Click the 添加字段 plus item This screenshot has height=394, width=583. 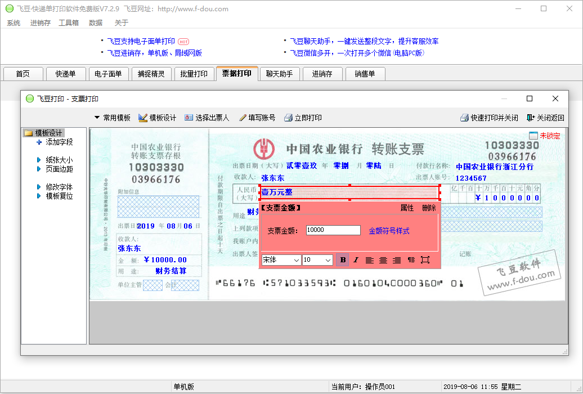55,142
